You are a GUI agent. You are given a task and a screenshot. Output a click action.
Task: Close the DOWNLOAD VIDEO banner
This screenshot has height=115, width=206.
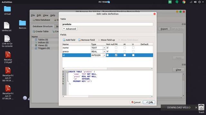196,108
